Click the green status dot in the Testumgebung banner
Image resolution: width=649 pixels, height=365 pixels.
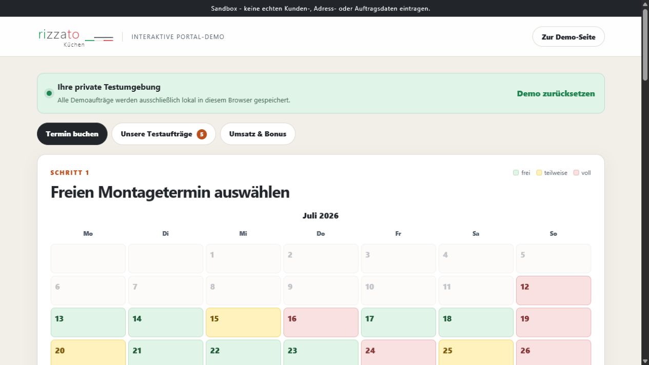[49, 93]
